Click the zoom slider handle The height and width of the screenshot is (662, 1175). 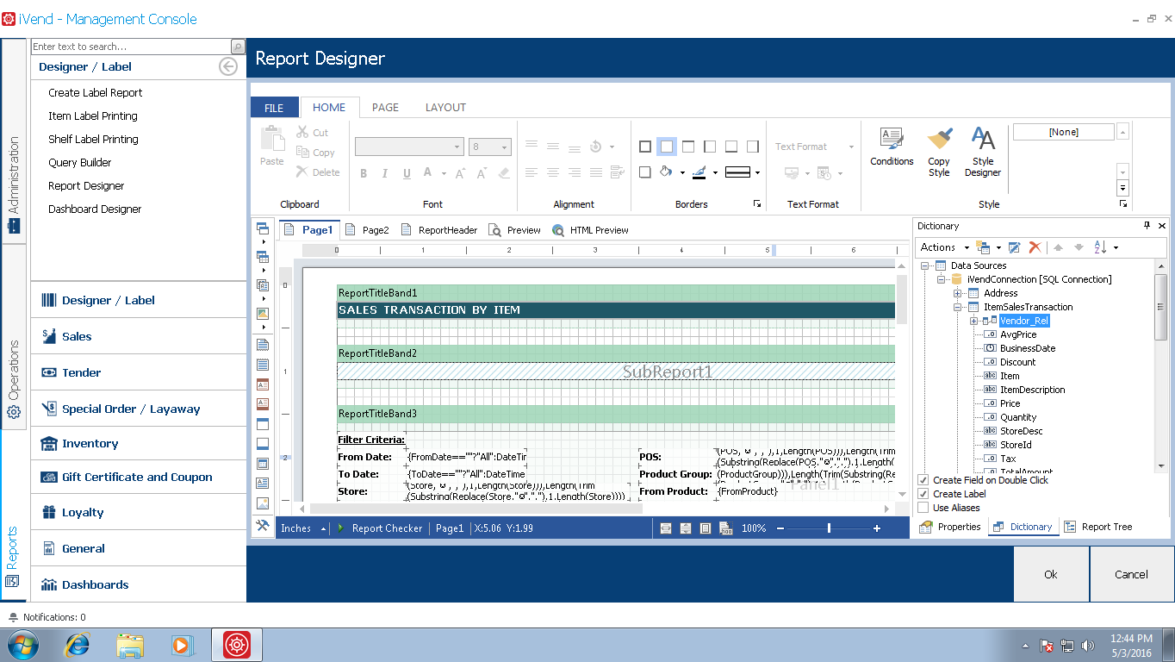(829, 528)
